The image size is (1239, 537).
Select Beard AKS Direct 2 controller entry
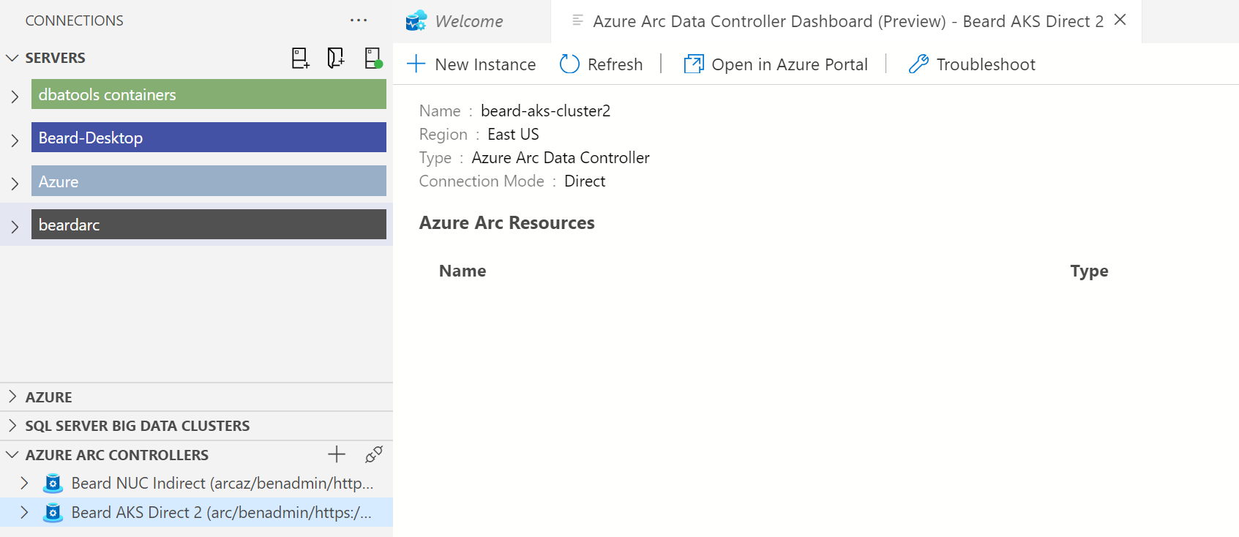[x=196, y=512]
